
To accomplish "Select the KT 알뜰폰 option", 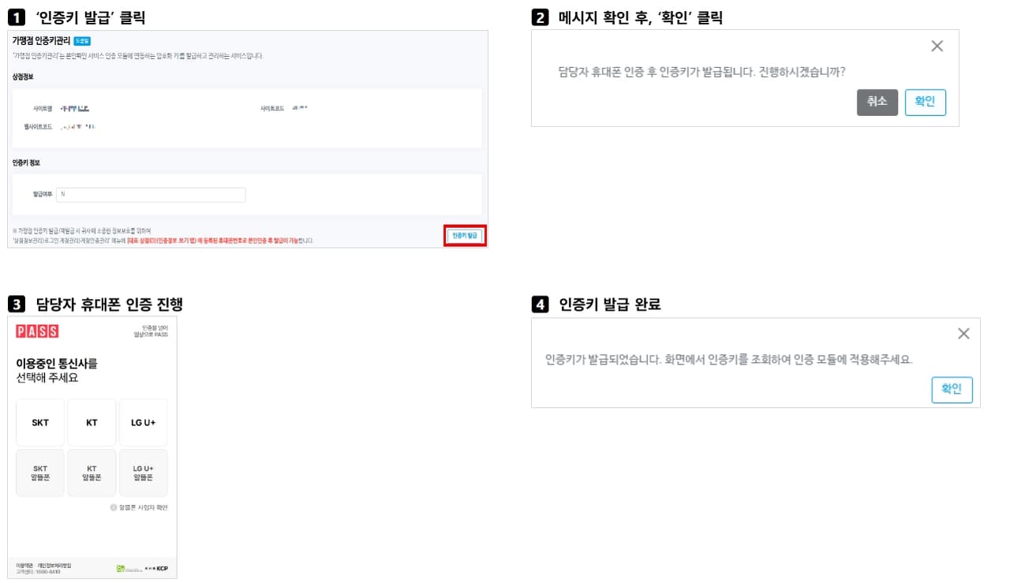I will coord(92,473).
